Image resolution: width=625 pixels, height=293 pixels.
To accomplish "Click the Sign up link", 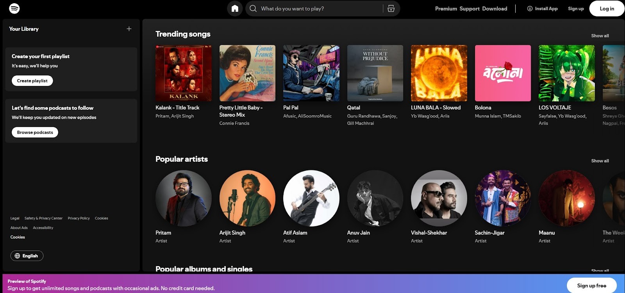I will [x=576, y=9].
